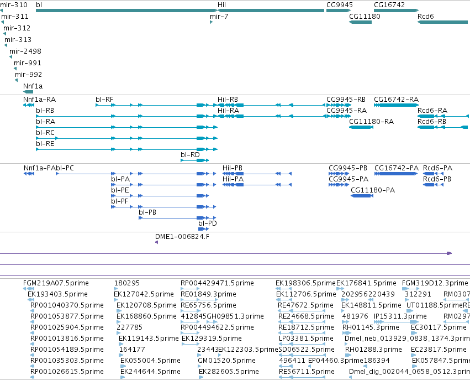Click the CG9945-PB protein label
Screen dimensions: 470x380
(348, 168)
